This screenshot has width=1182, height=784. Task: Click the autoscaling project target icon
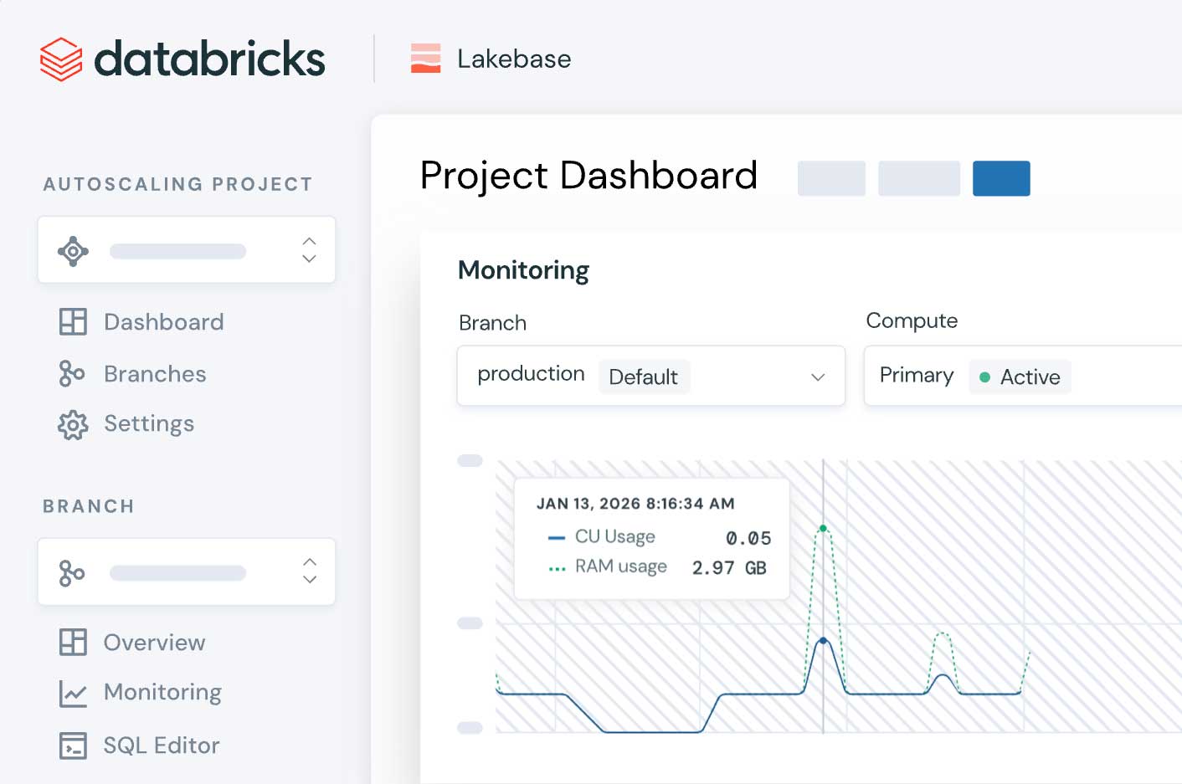(73, 251)
